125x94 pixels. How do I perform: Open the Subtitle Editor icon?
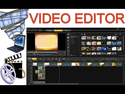64,59
